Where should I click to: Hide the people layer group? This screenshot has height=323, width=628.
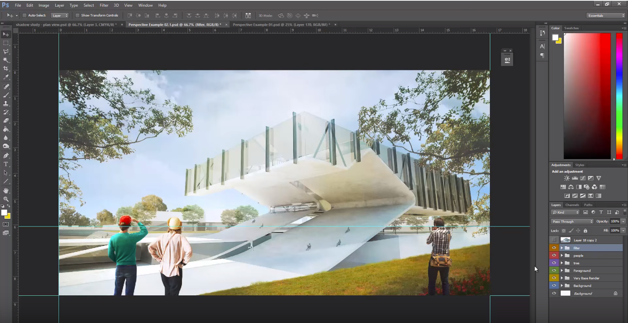(554, 256)
